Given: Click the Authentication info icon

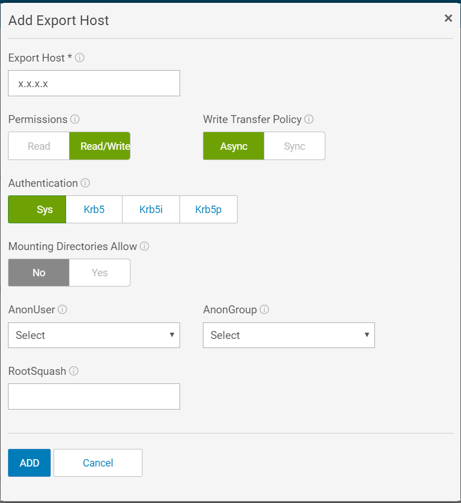Looking at the screenshot, I should (x=86, y=183).
